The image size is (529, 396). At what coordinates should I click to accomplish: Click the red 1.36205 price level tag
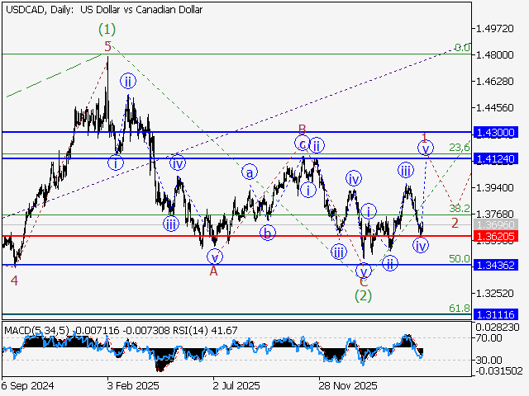click(495, 236)
